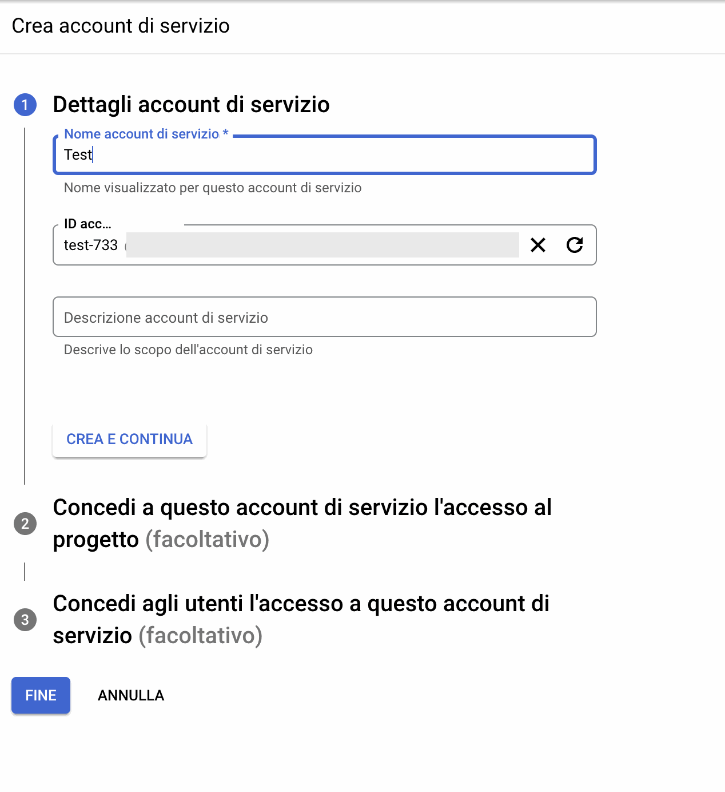The image size is (725, 792).
Task: Click the 'Crea account di servizio' page title
Action: 121,26
